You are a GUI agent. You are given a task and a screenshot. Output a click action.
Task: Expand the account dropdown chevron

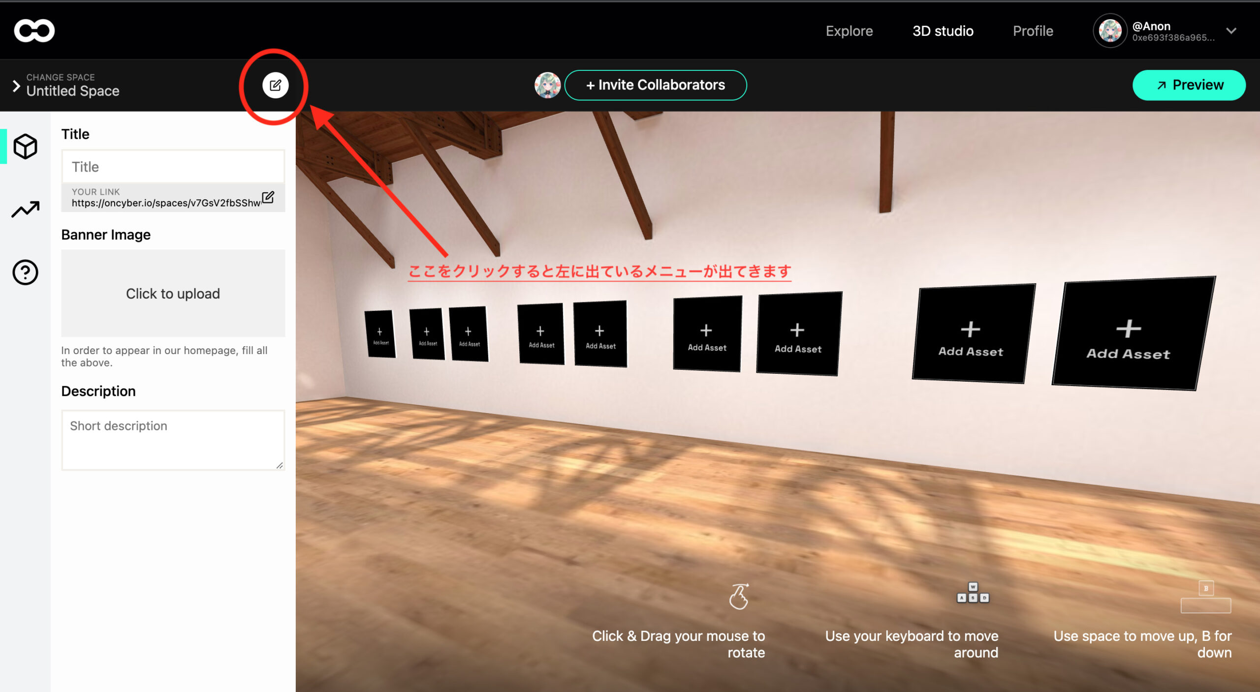click(x=1231, y=30)
